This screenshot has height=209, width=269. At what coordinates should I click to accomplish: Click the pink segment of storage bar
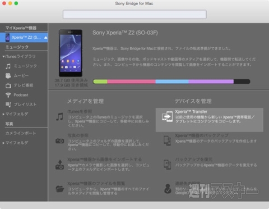click(132, 81)
